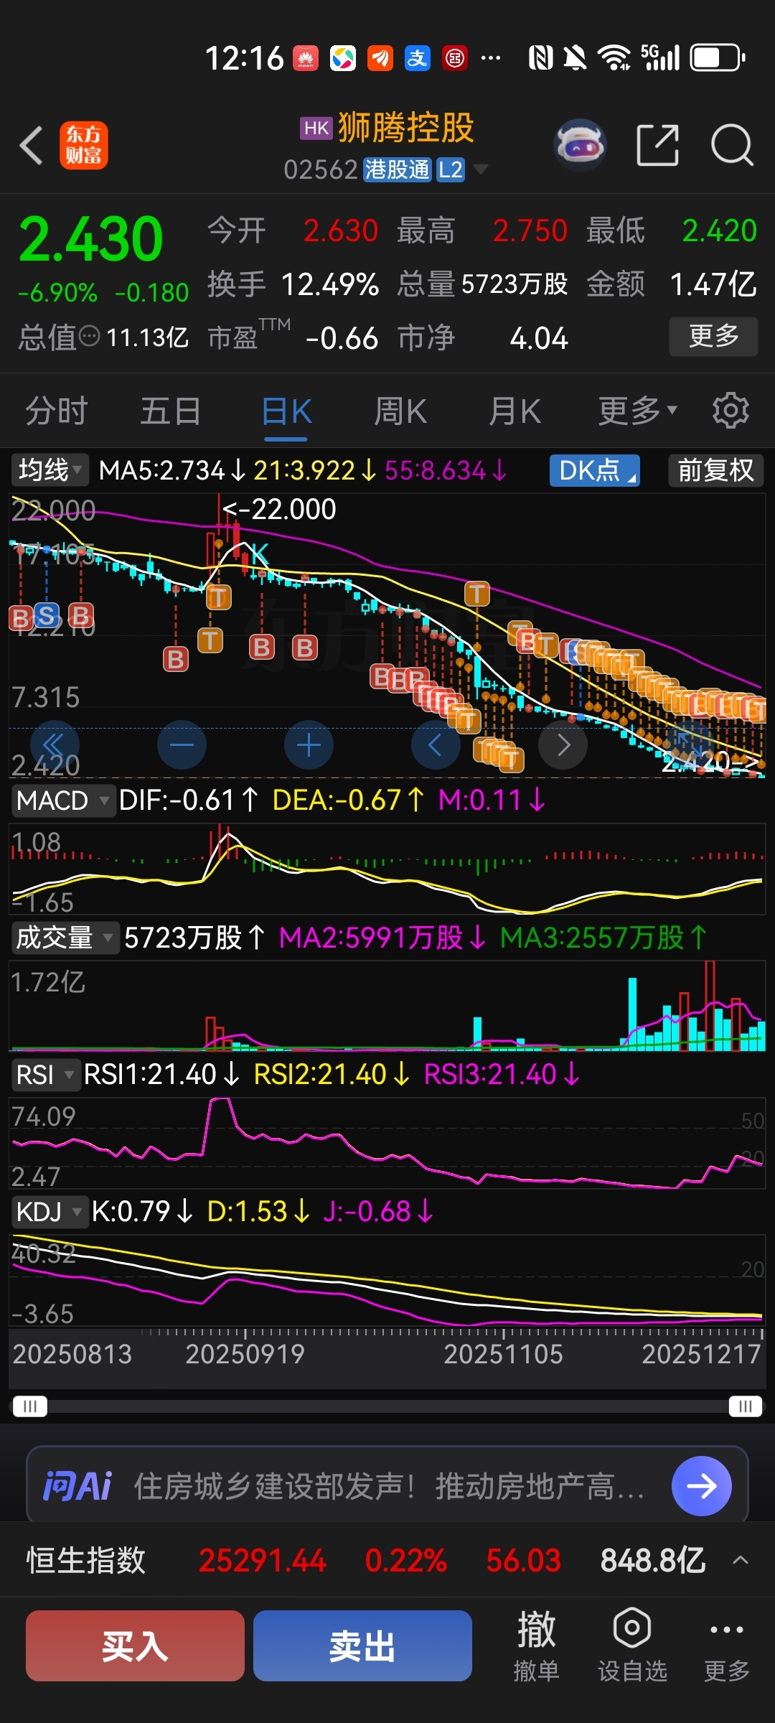The image size is (775, 1723).
Task: Tap the Alipay notification icon
Action: [x=417, y=58]
